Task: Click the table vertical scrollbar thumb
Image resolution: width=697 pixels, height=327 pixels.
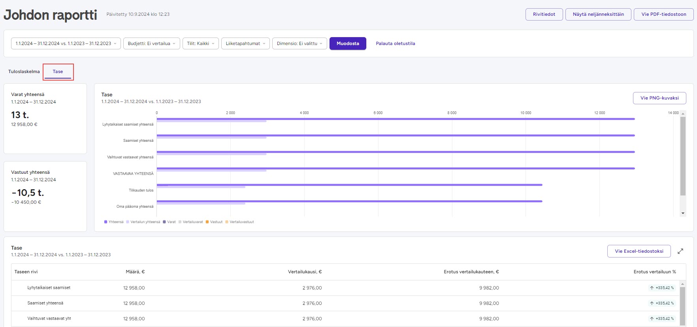Action: [682, 307]
